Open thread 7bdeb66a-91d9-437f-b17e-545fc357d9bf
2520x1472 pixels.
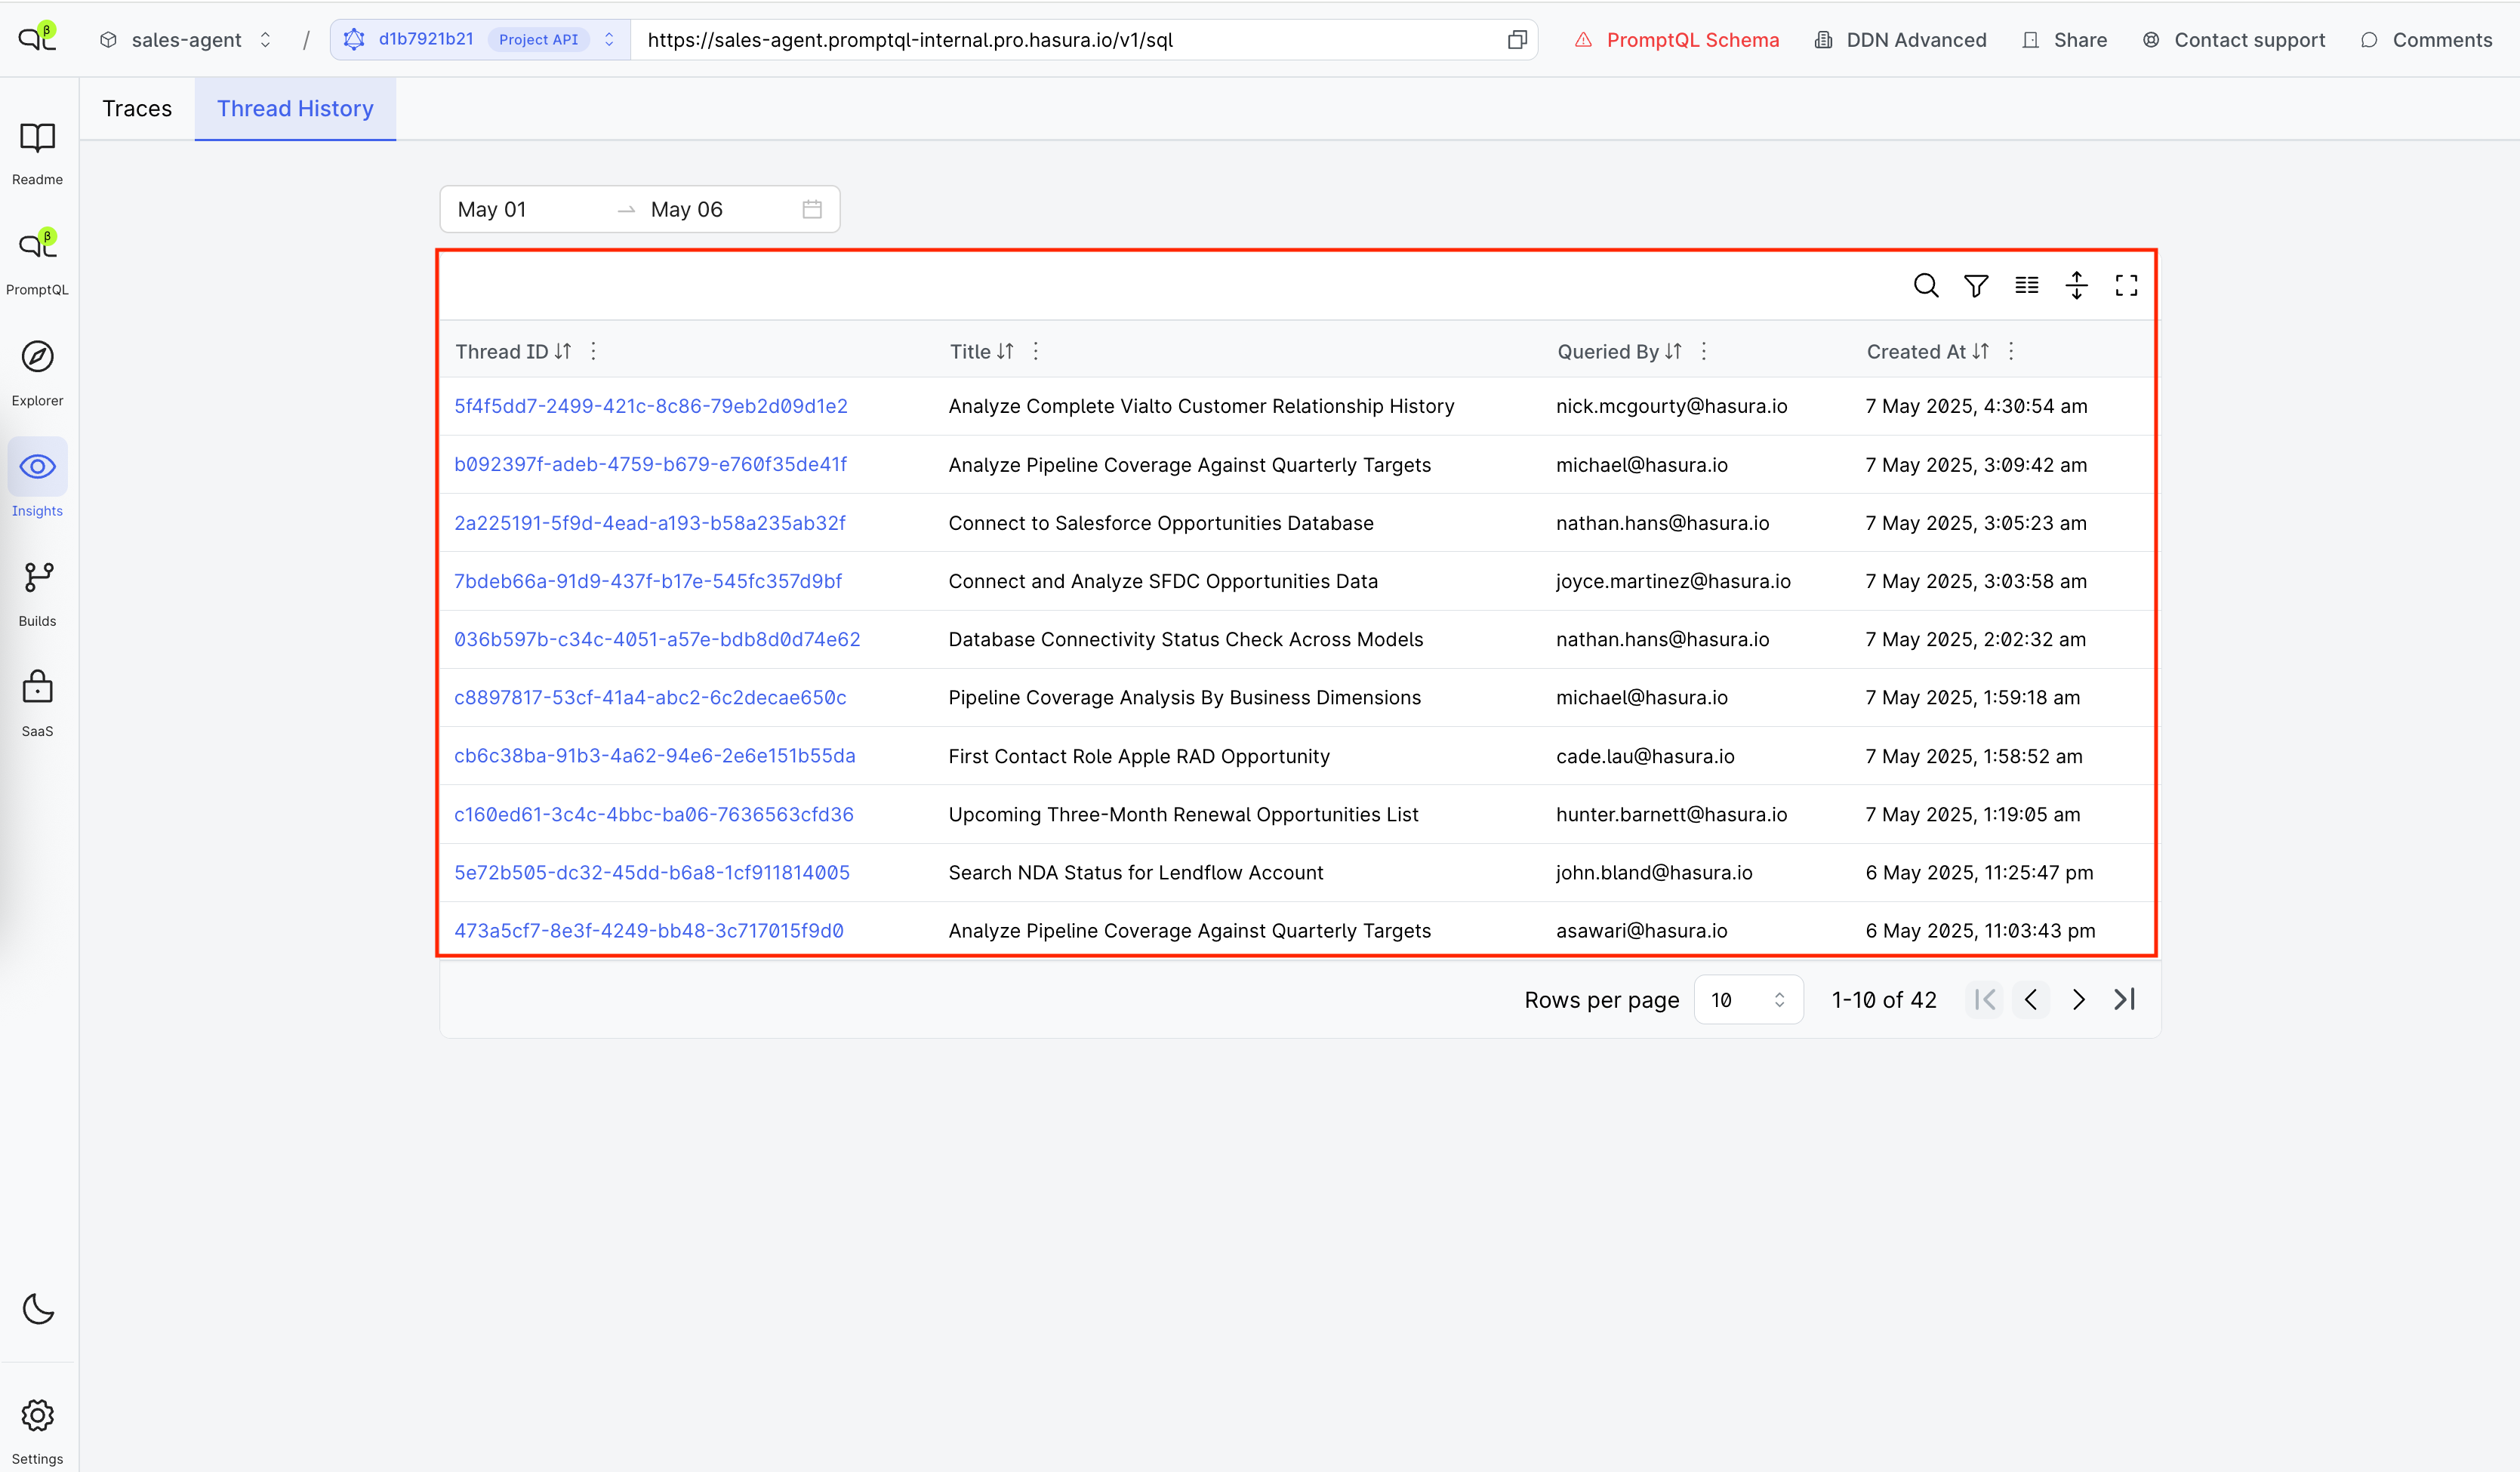pos(648,581)
